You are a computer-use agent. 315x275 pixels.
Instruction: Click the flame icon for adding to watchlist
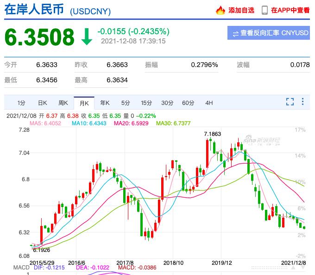tap(220, 10)
